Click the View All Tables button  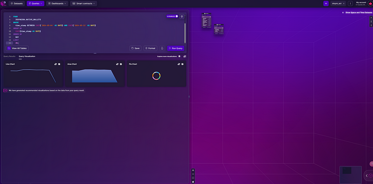click(x=17, y=48)
